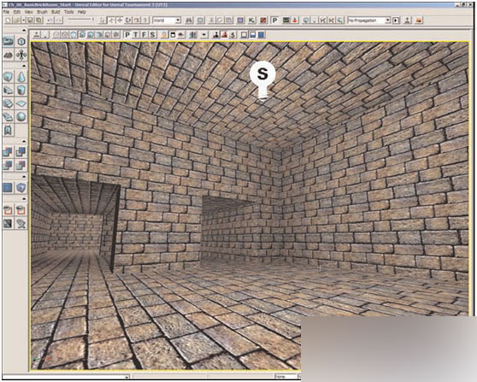Open the View menu
This screenshot has width=477, height=382.
pos(28,12)
